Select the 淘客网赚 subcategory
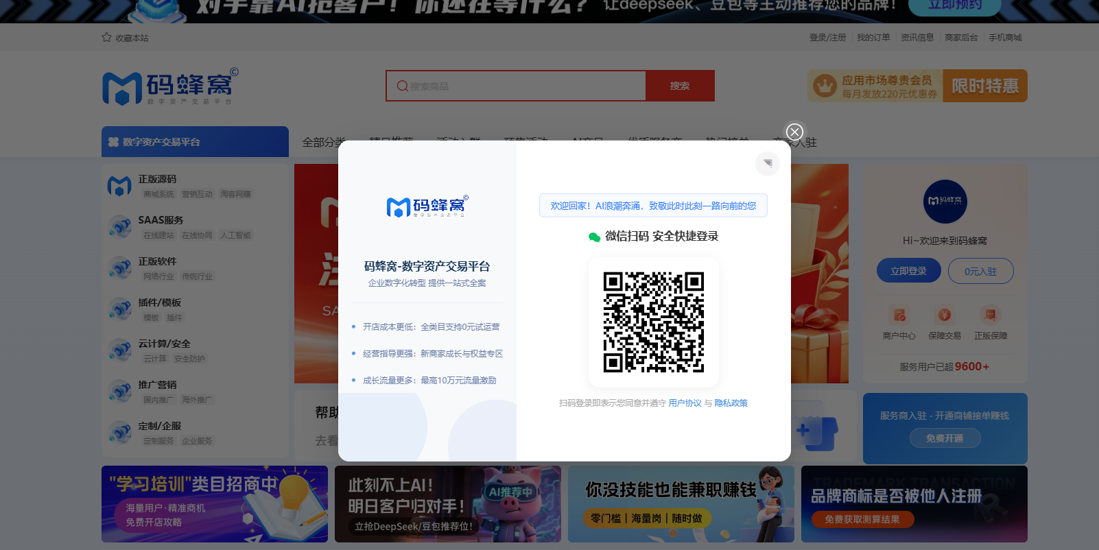The image size is (1099, 550). click(x=235, y=194)
